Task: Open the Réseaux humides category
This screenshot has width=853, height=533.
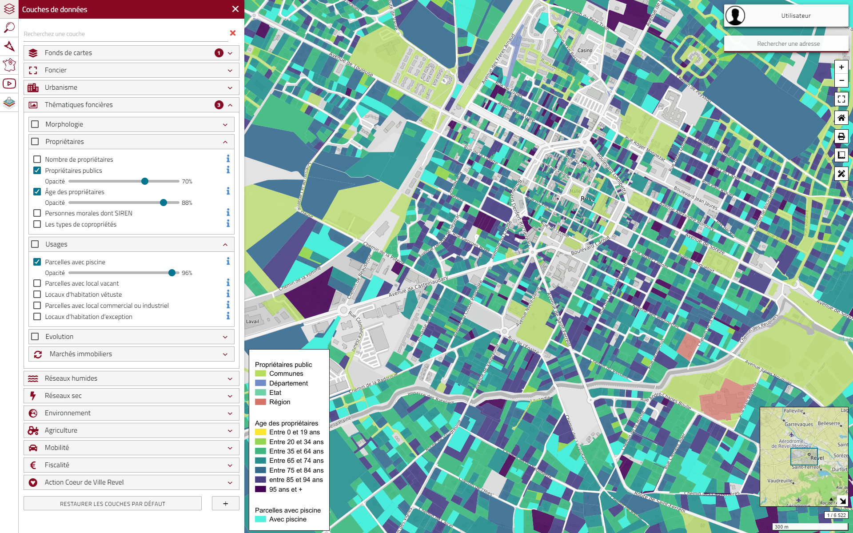Action: (x=132, y=378)
